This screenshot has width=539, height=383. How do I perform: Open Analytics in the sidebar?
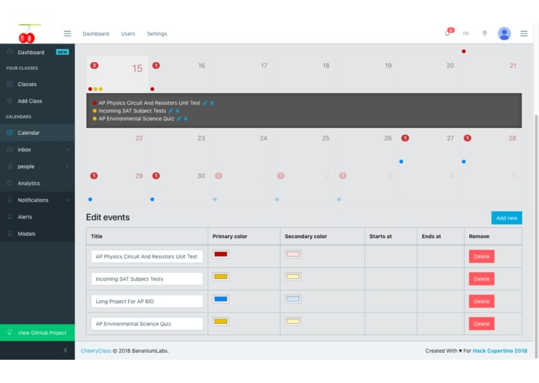tap(37, 183)
